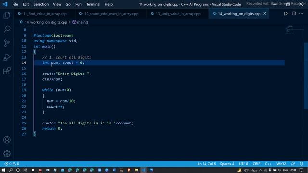308x173 pixels.
Task: Open the Accounts menu icon
Action: point(7,140)
